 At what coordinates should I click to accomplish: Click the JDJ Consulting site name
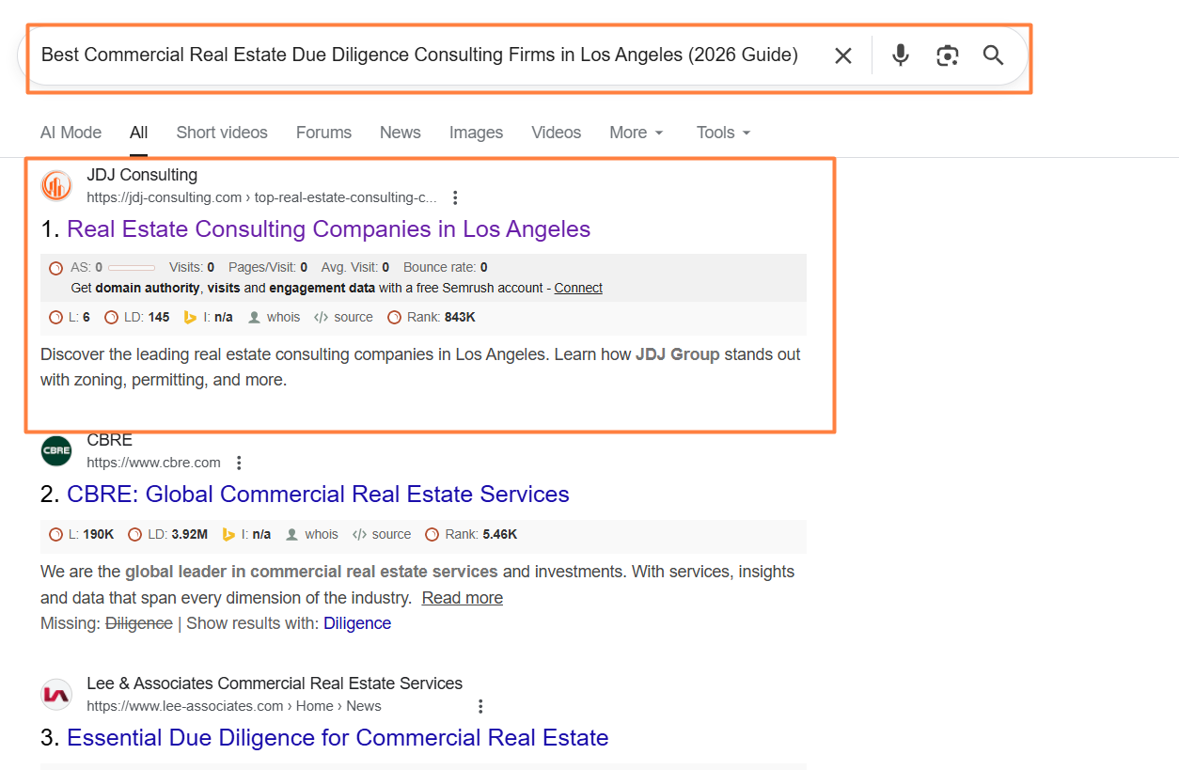[142, 175]
